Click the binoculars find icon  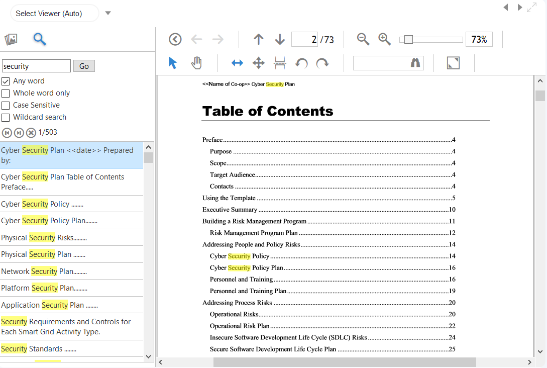pyautogui.click(x=415, y=63)
